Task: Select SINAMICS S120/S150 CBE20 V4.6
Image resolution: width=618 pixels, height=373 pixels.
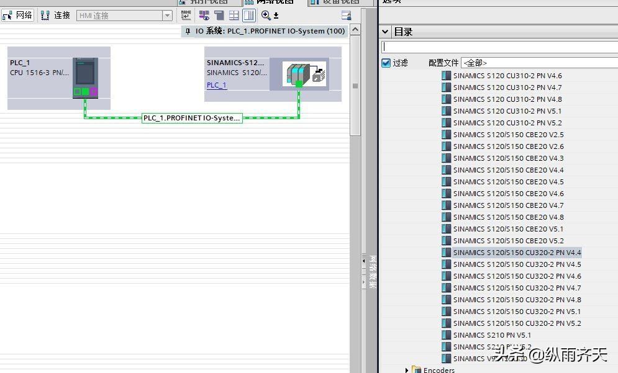Action: (509, 194)
